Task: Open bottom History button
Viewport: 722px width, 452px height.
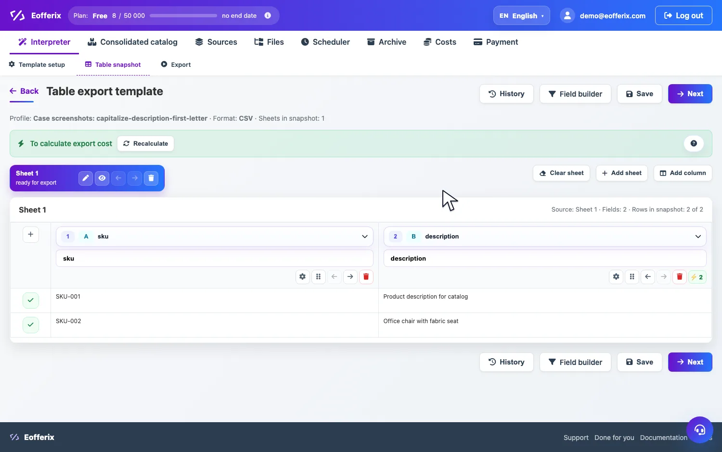Action: click(506, 362)
